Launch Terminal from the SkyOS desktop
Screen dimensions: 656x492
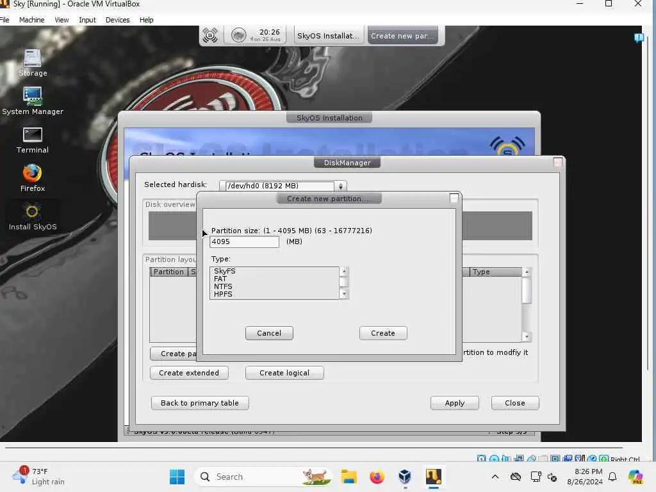click(x=32, y=140)
